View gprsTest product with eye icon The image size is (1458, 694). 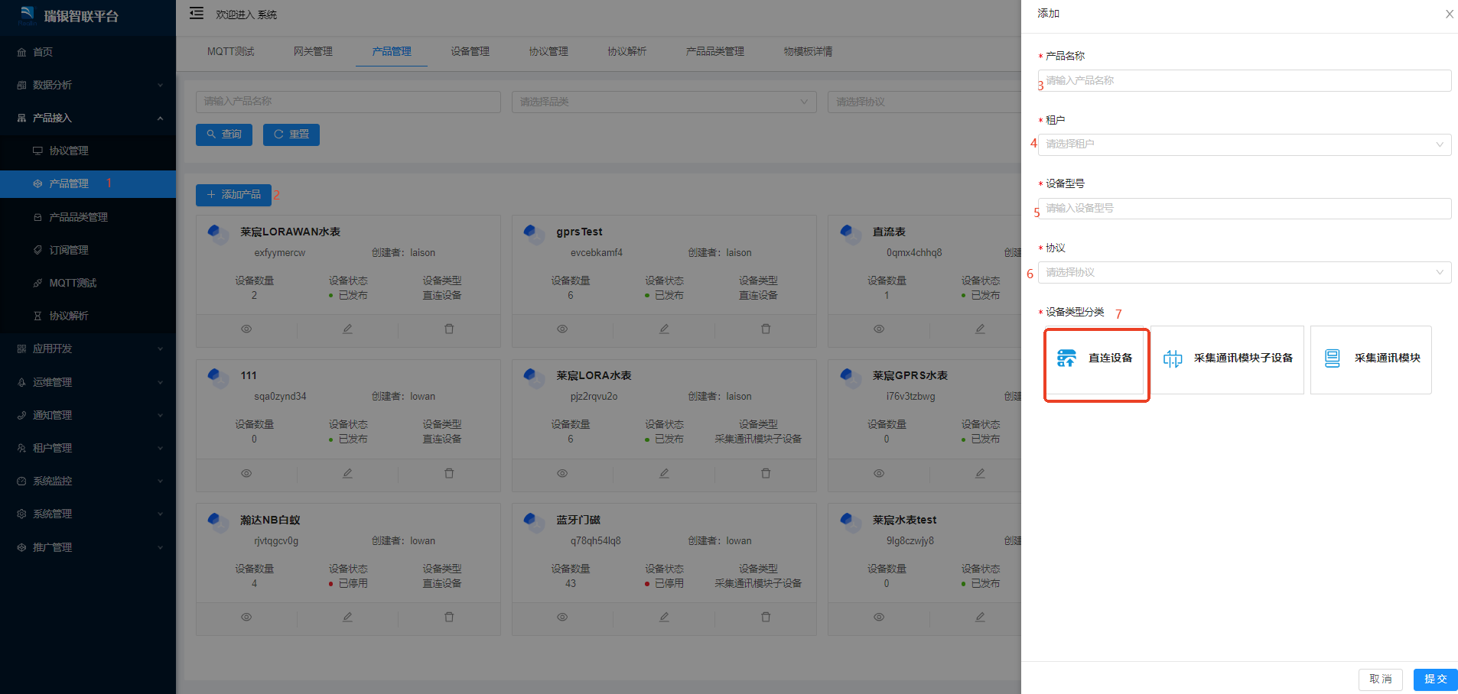pos(562,329)
